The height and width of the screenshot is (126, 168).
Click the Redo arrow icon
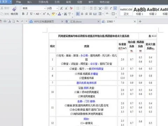(x=22, y=21)
